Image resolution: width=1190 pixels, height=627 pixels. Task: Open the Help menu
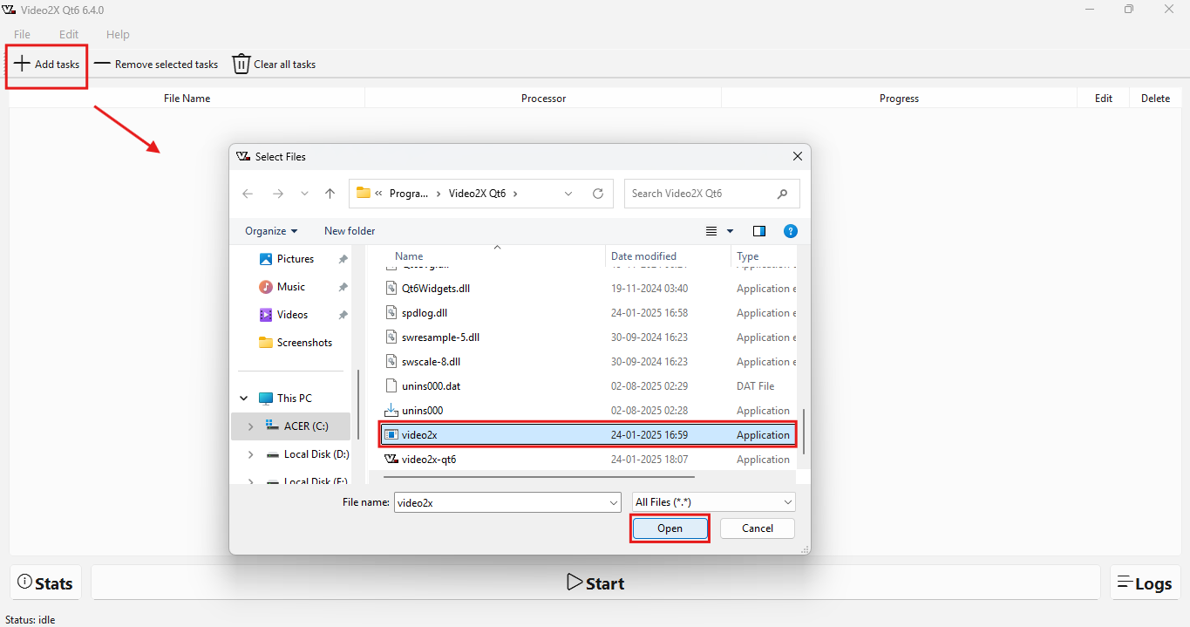[x=118, y=34]
